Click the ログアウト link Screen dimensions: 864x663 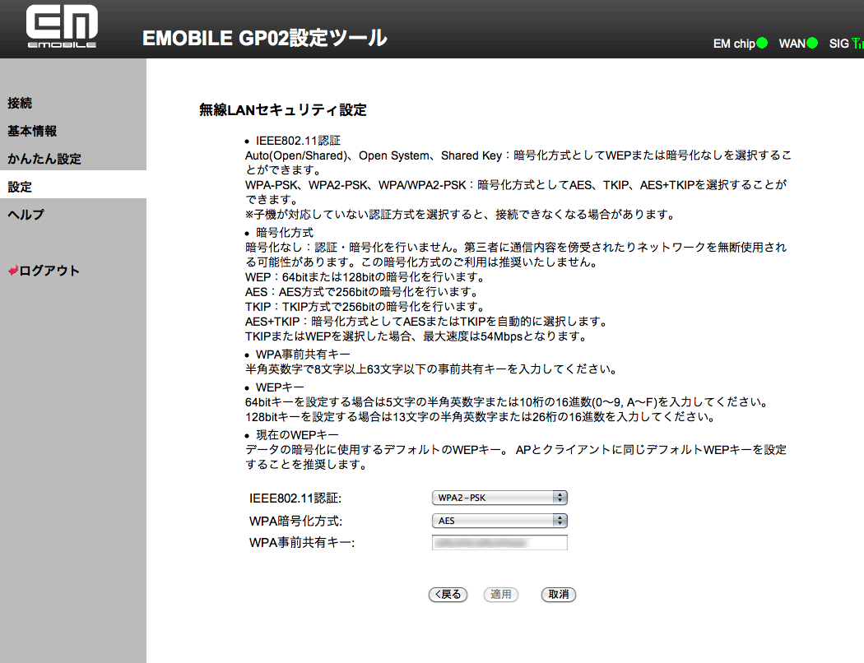(x=49, y=271)
